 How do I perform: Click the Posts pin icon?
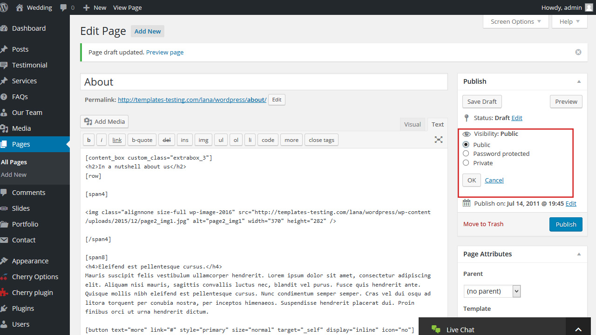4,49
